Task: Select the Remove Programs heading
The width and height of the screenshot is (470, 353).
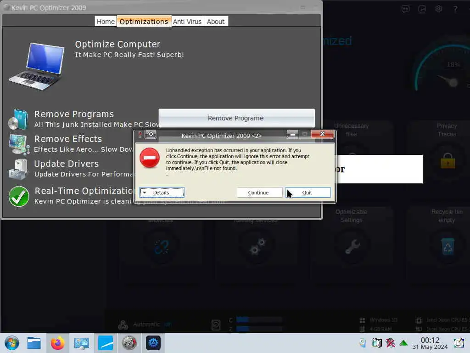Action: click(74, 114)
